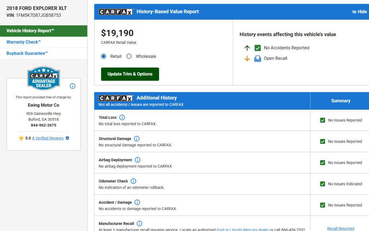Viewport: 369px width, 231px height.
Task: Click the CARFAX Advantage Dealer badge
Action: click(43, 78)
